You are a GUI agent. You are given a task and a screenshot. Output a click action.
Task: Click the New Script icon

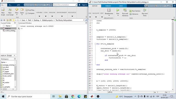click(x=3, y=10)
